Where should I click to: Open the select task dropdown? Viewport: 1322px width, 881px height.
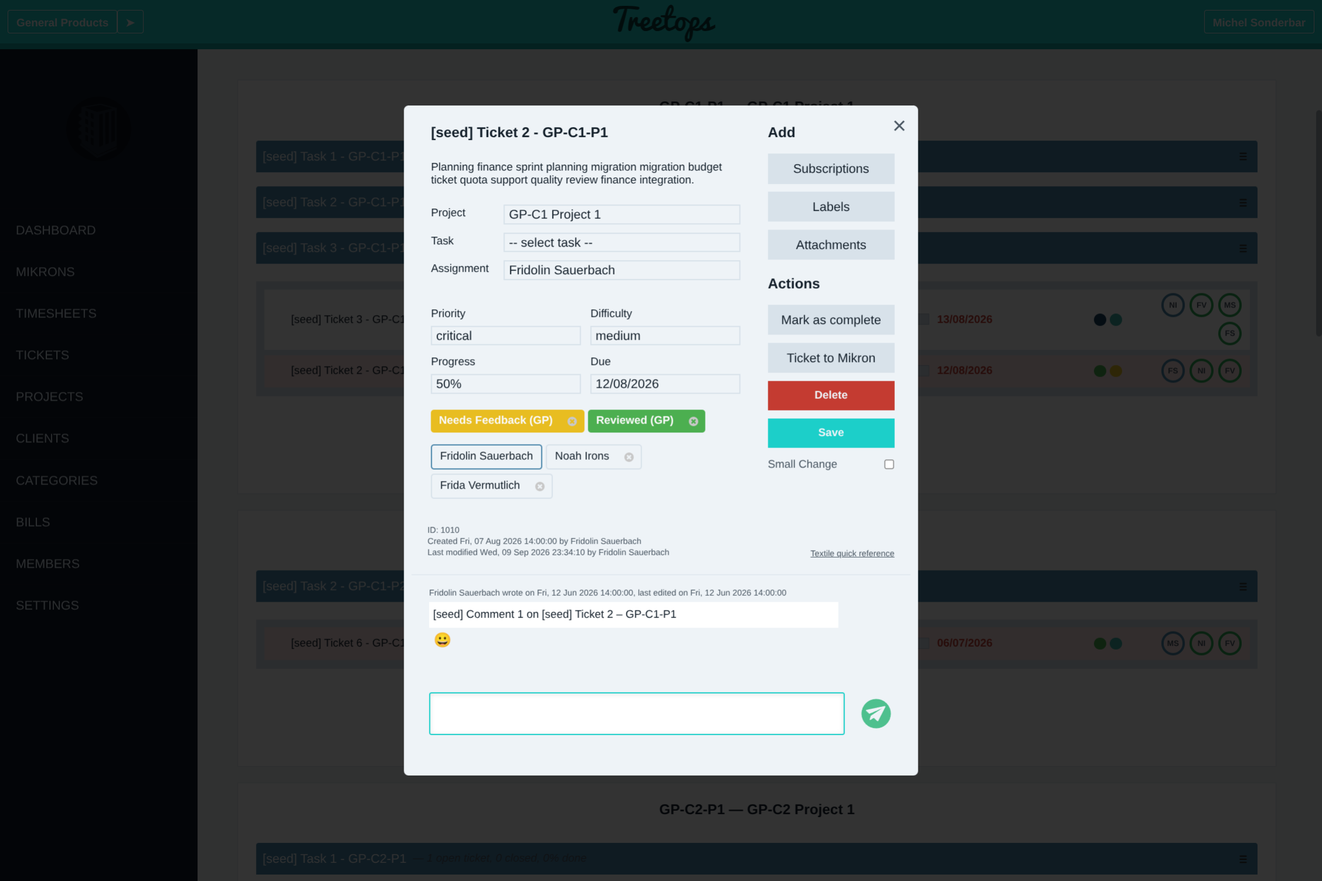click(621, 243)
